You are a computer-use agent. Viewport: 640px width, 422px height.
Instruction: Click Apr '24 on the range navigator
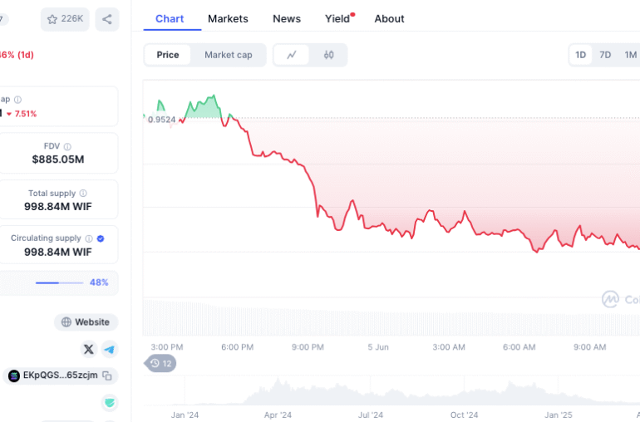point(278,415)
